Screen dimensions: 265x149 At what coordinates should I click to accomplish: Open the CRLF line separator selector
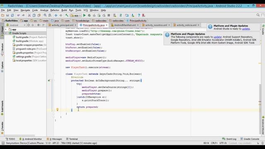pyautogui.click(x=214, y=143)
